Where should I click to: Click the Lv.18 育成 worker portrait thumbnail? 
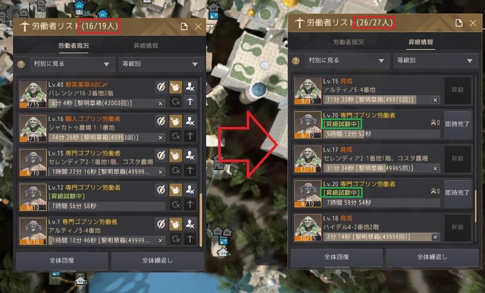point(308,228)
